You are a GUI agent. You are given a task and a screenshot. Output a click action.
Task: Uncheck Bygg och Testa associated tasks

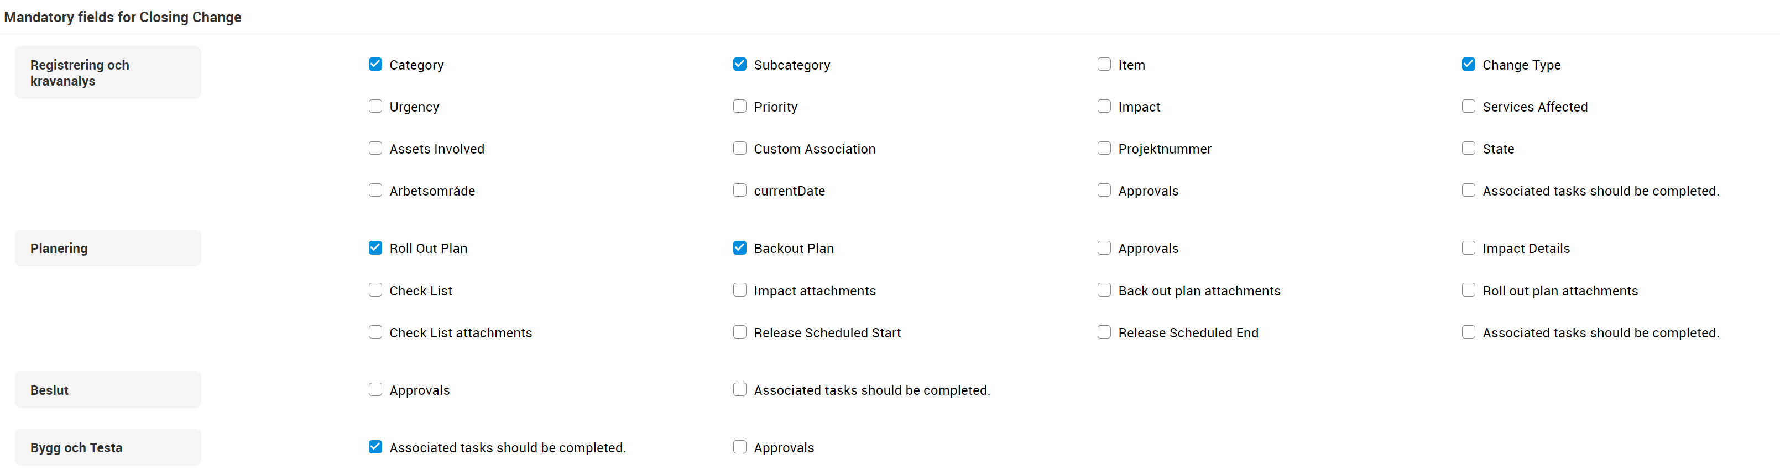coord(375,447)
